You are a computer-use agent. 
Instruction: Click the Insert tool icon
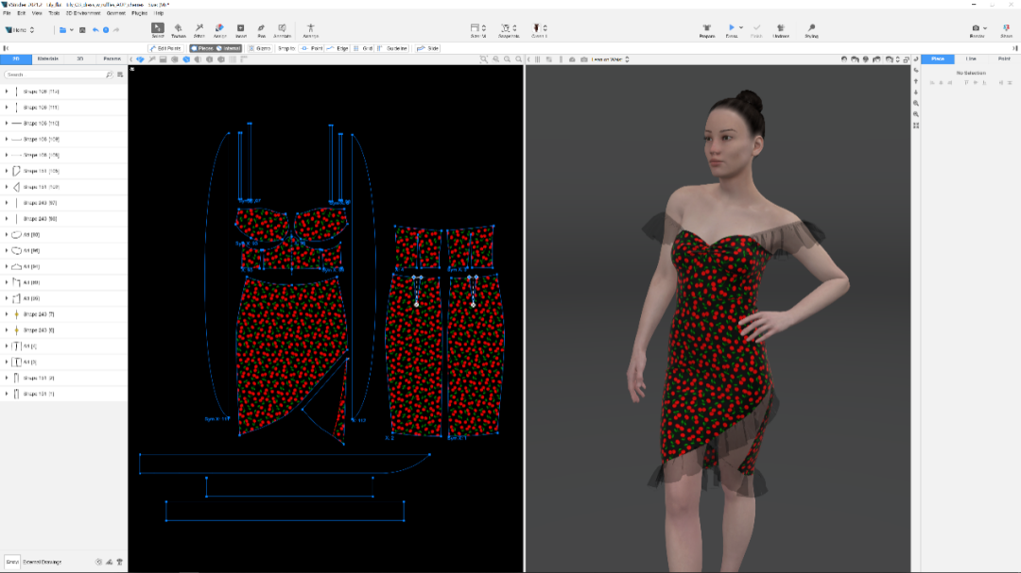[240, 29]
